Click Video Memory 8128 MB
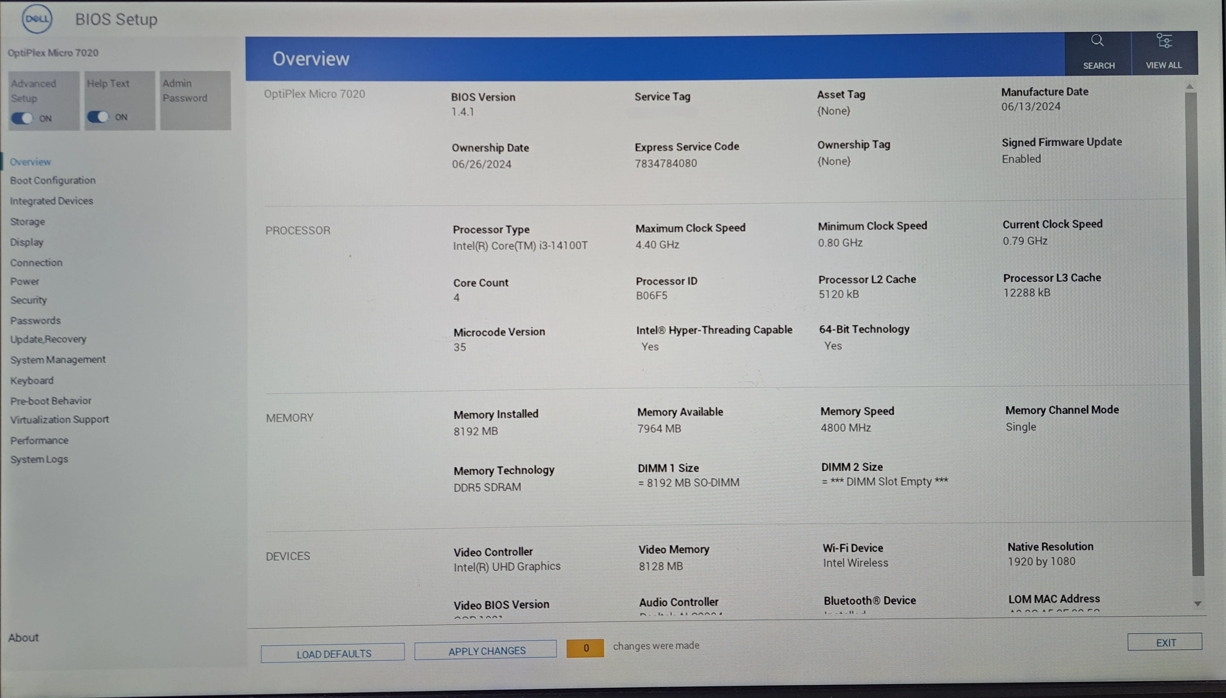 661,566
